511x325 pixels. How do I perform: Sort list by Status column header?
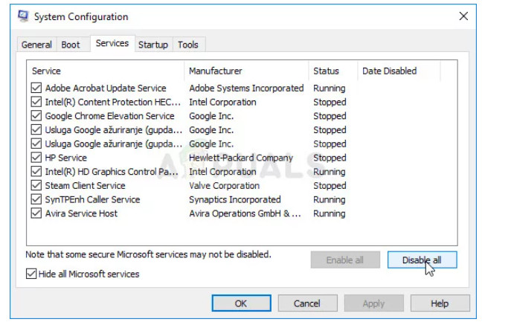click(332, 71)
